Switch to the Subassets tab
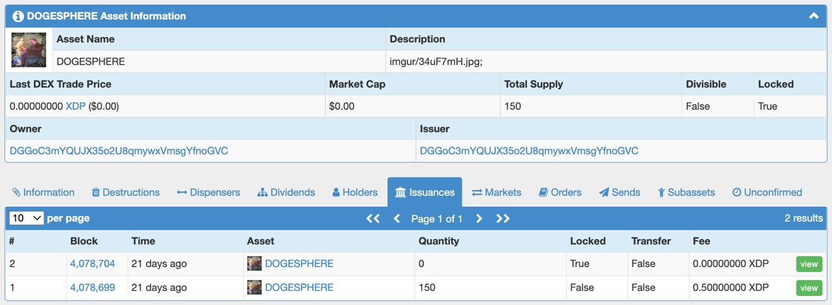The image size is (832, 305). pyautogui.click(x=686, y=192)
